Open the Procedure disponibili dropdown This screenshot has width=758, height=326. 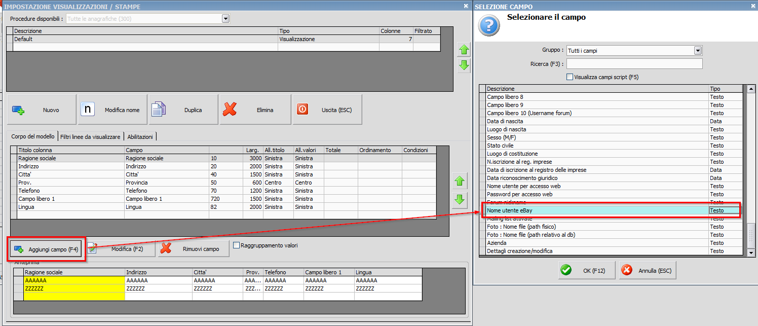click(x=225, y=19)
